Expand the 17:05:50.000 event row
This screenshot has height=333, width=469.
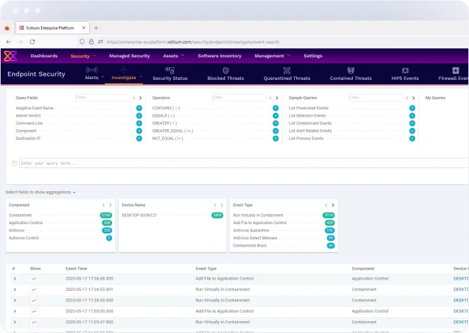(15, 311)
